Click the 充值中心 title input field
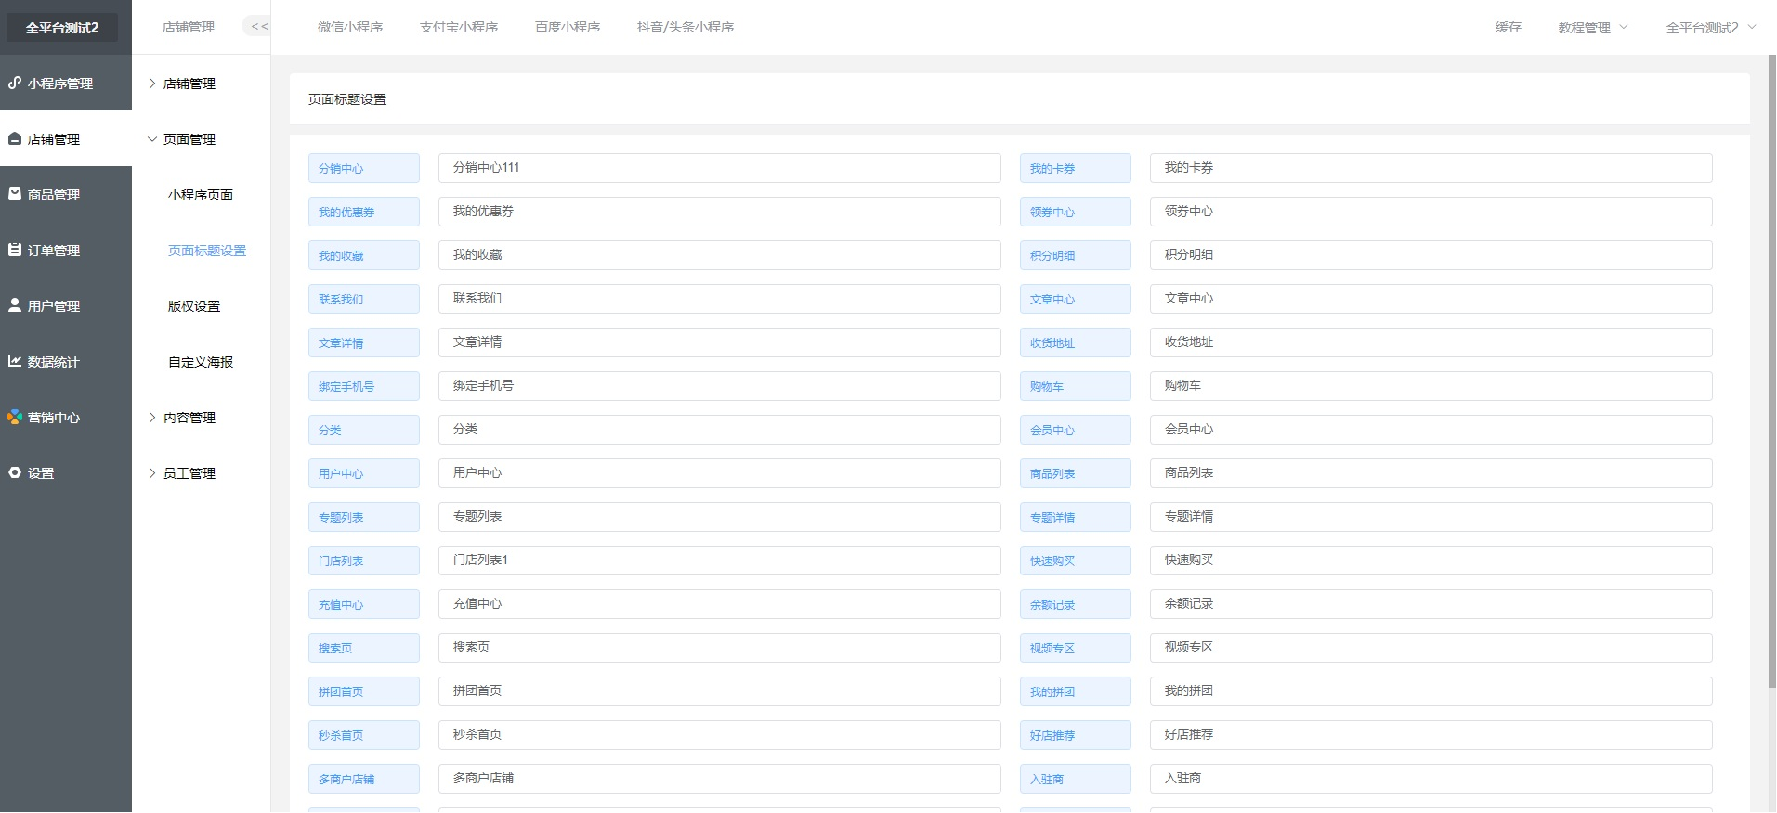 click(720, 604)
